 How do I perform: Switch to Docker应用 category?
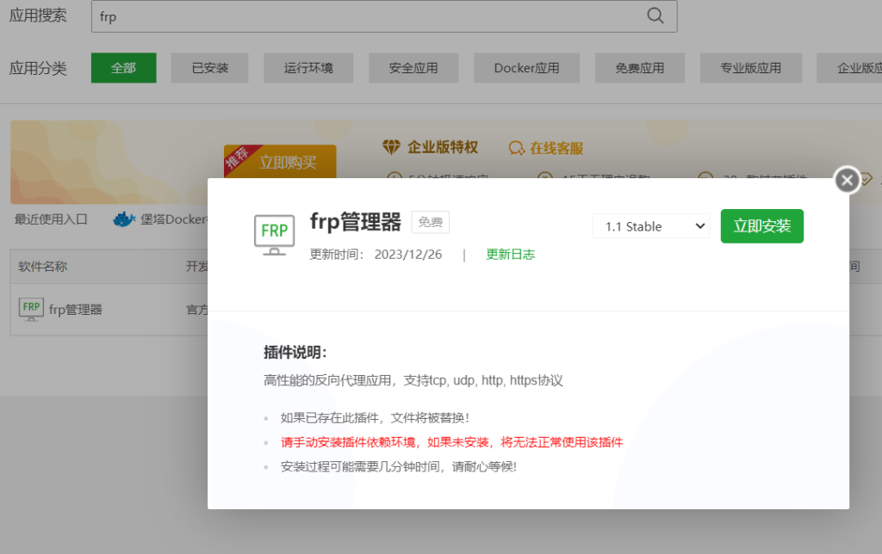pos(526,68)
